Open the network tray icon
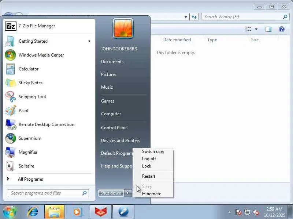The width and height of the screenshot is (293, 219). pos(247,212)
